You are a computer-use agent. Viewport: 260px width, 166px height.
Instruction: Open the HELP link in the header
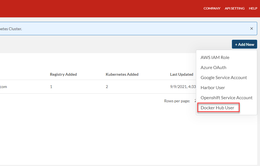click(253, 8)
